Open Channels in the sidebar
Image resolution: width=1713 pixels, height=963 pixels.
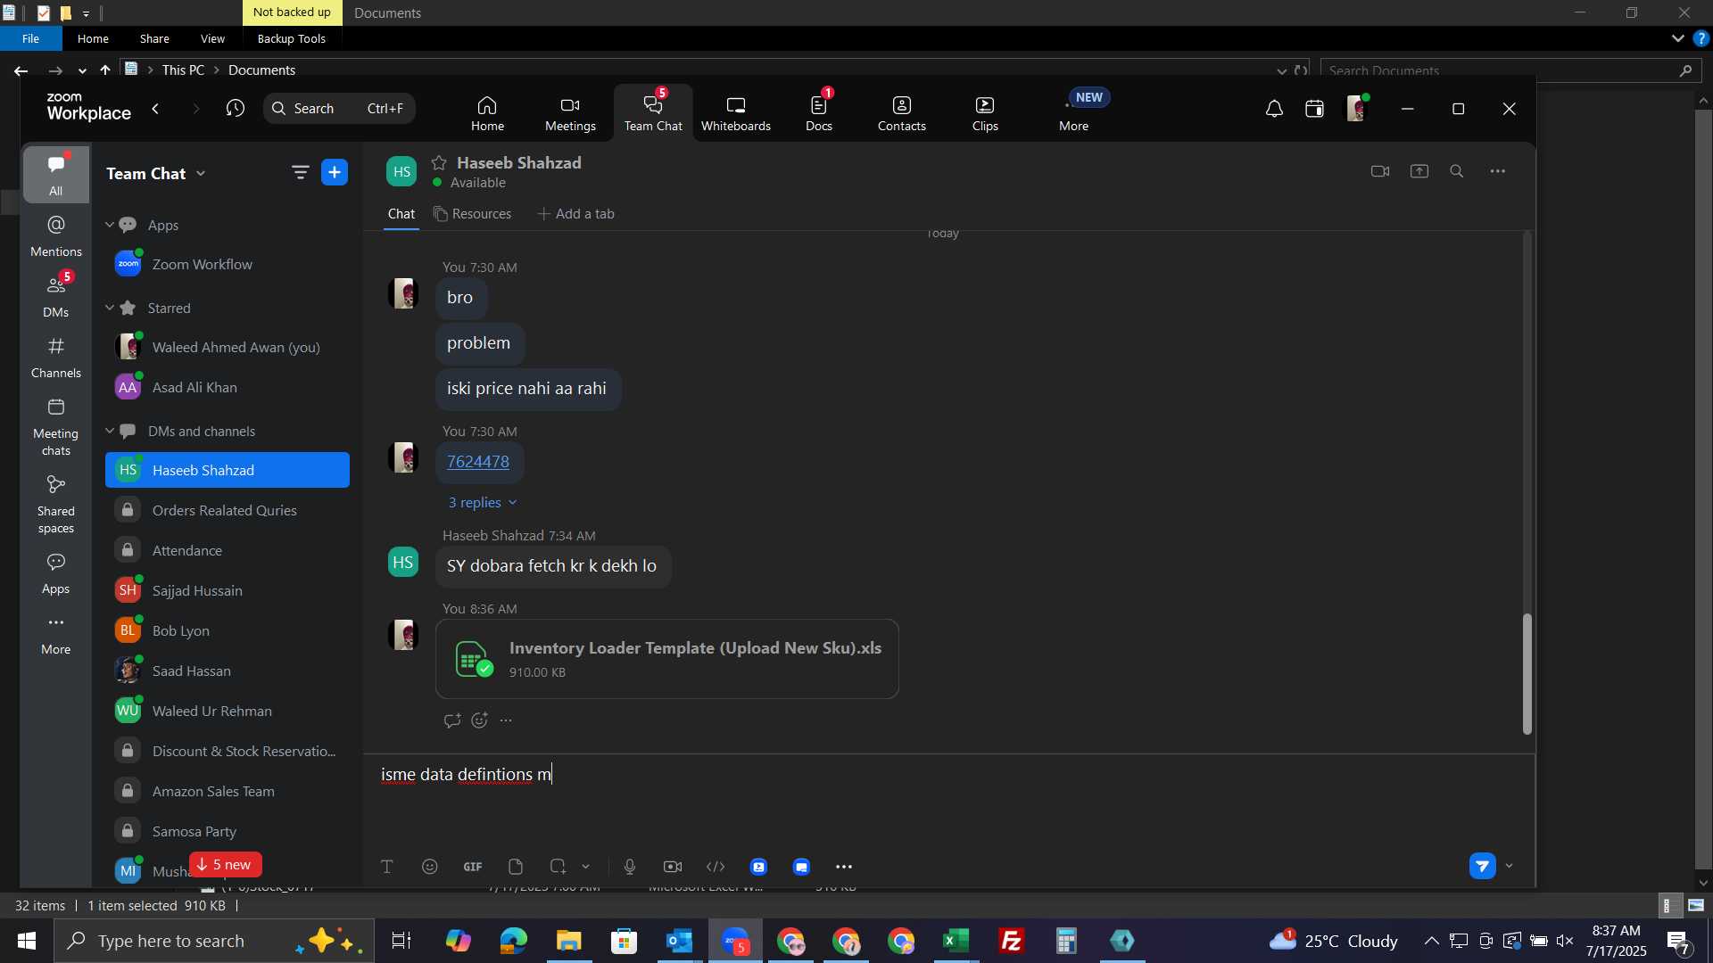[56, 358]
